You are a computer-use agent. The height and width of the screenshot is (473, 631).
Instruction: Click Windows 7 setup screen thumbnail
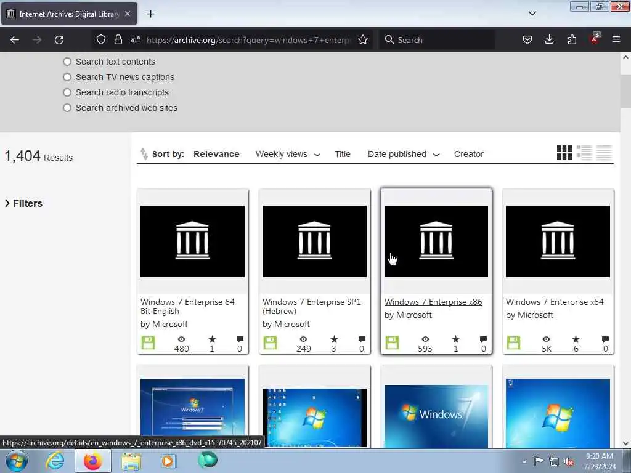coord(192,413)
